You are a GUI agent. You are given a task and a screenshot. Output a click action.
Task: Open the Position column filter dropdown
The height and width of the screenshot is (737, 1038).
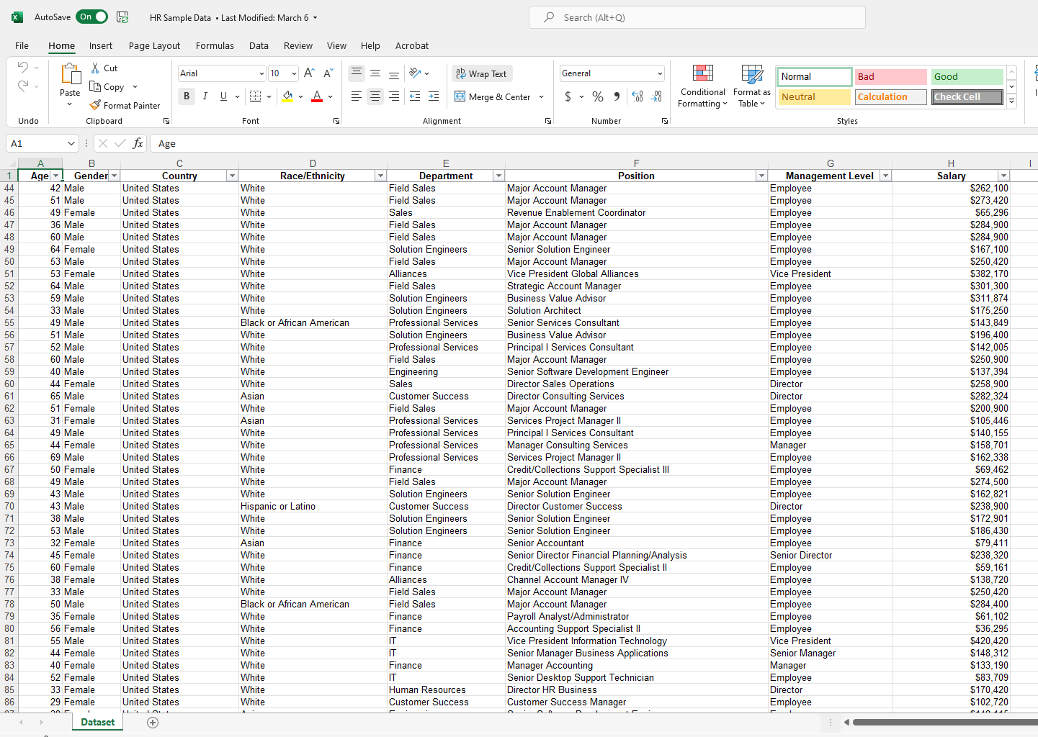tap(761, 176)
